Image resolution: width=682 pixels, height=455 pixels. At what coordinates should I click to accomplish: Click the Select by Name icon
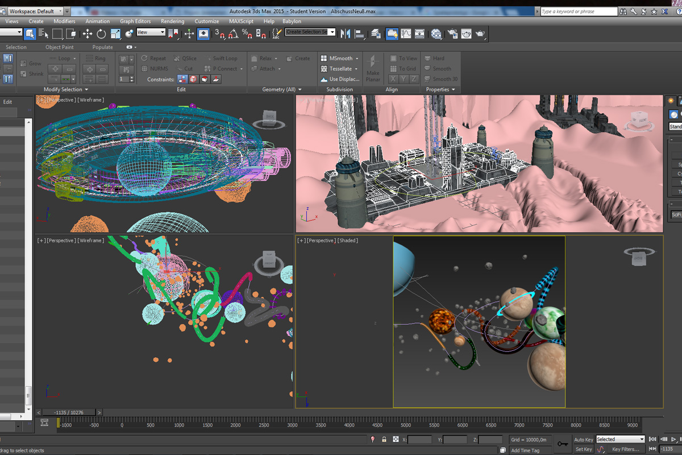[x=44, y=34]
